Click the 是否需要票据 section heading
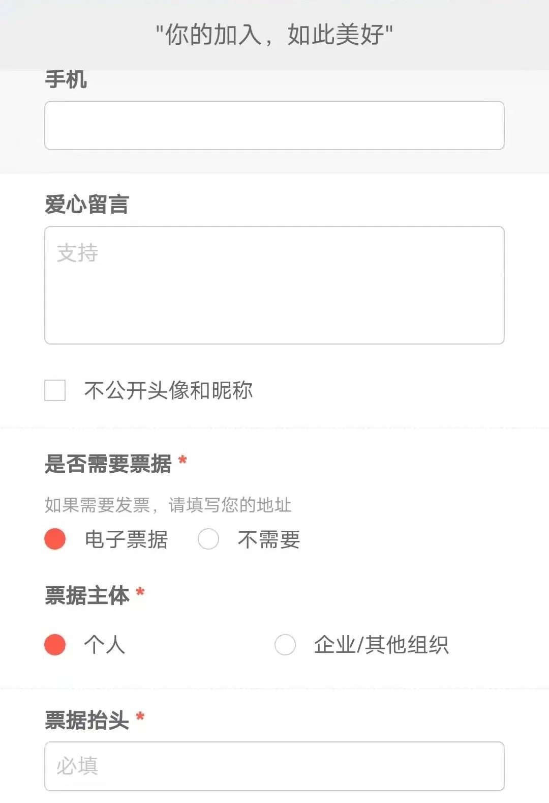549x803 pixels. coord(108,464)
